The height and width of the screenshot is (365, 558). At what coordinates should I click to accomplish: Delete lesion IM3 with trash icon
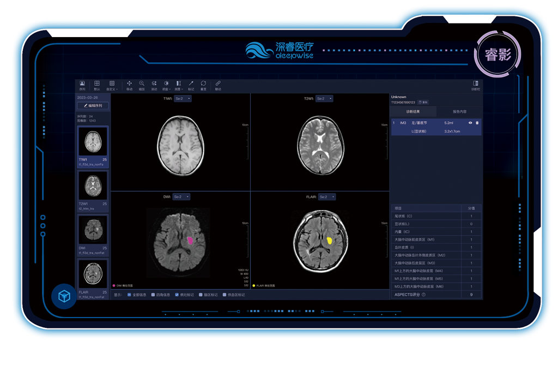point(477,123)
